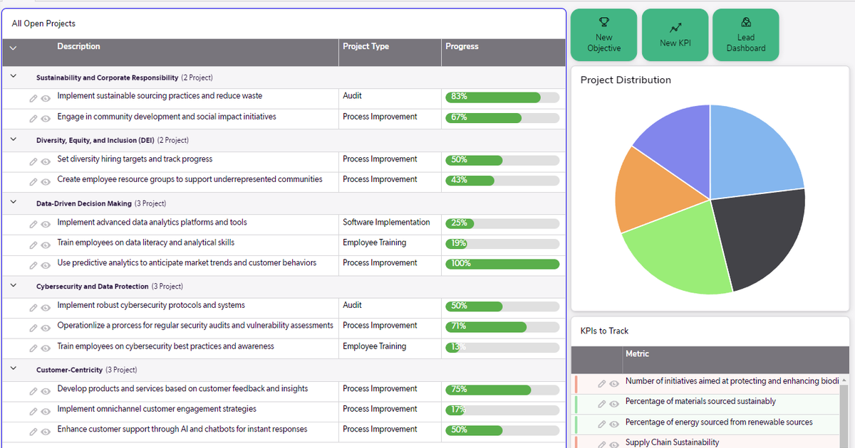This screenshot has height=448, width=855.
Task: Edit the renewable energy sources KPI
Action: click(x=601, y=425)
